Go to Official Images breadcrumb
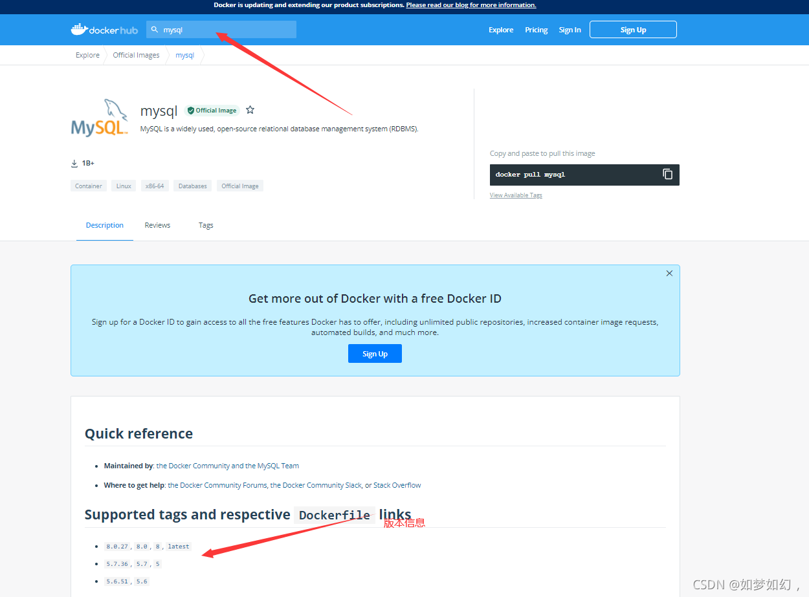This screenshot has height=597, width=809. click(136, 55)
